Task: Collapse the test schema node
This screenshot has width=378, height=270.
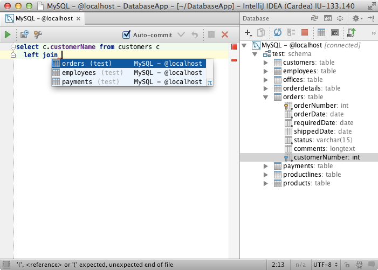Action: [255, 54]
